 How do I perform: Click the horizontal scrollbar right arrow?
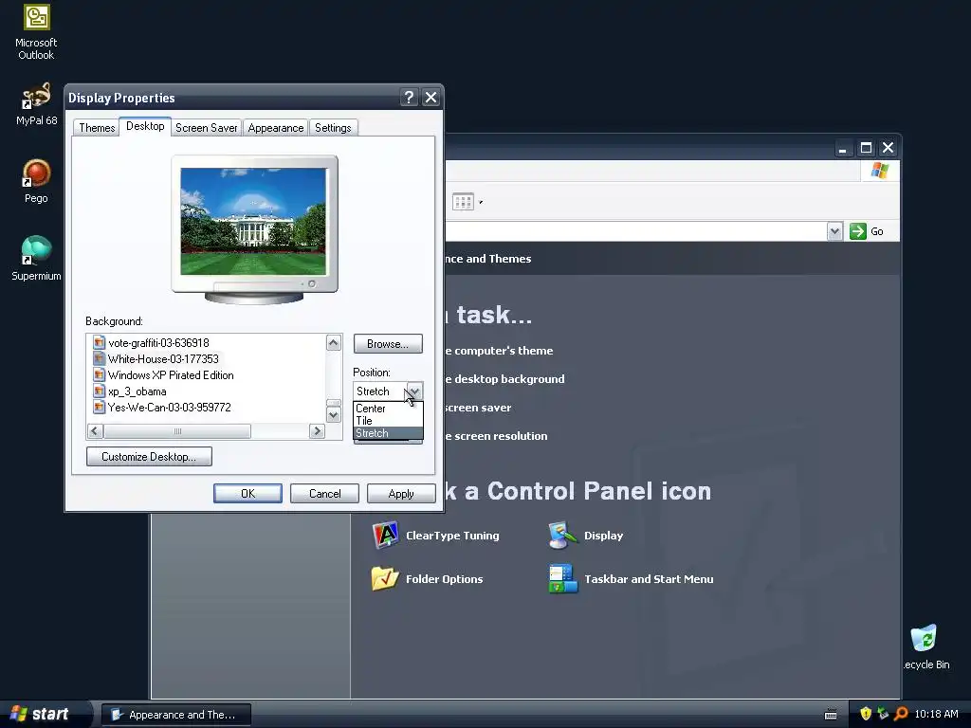pyautogui.click(x=317, y=431)
